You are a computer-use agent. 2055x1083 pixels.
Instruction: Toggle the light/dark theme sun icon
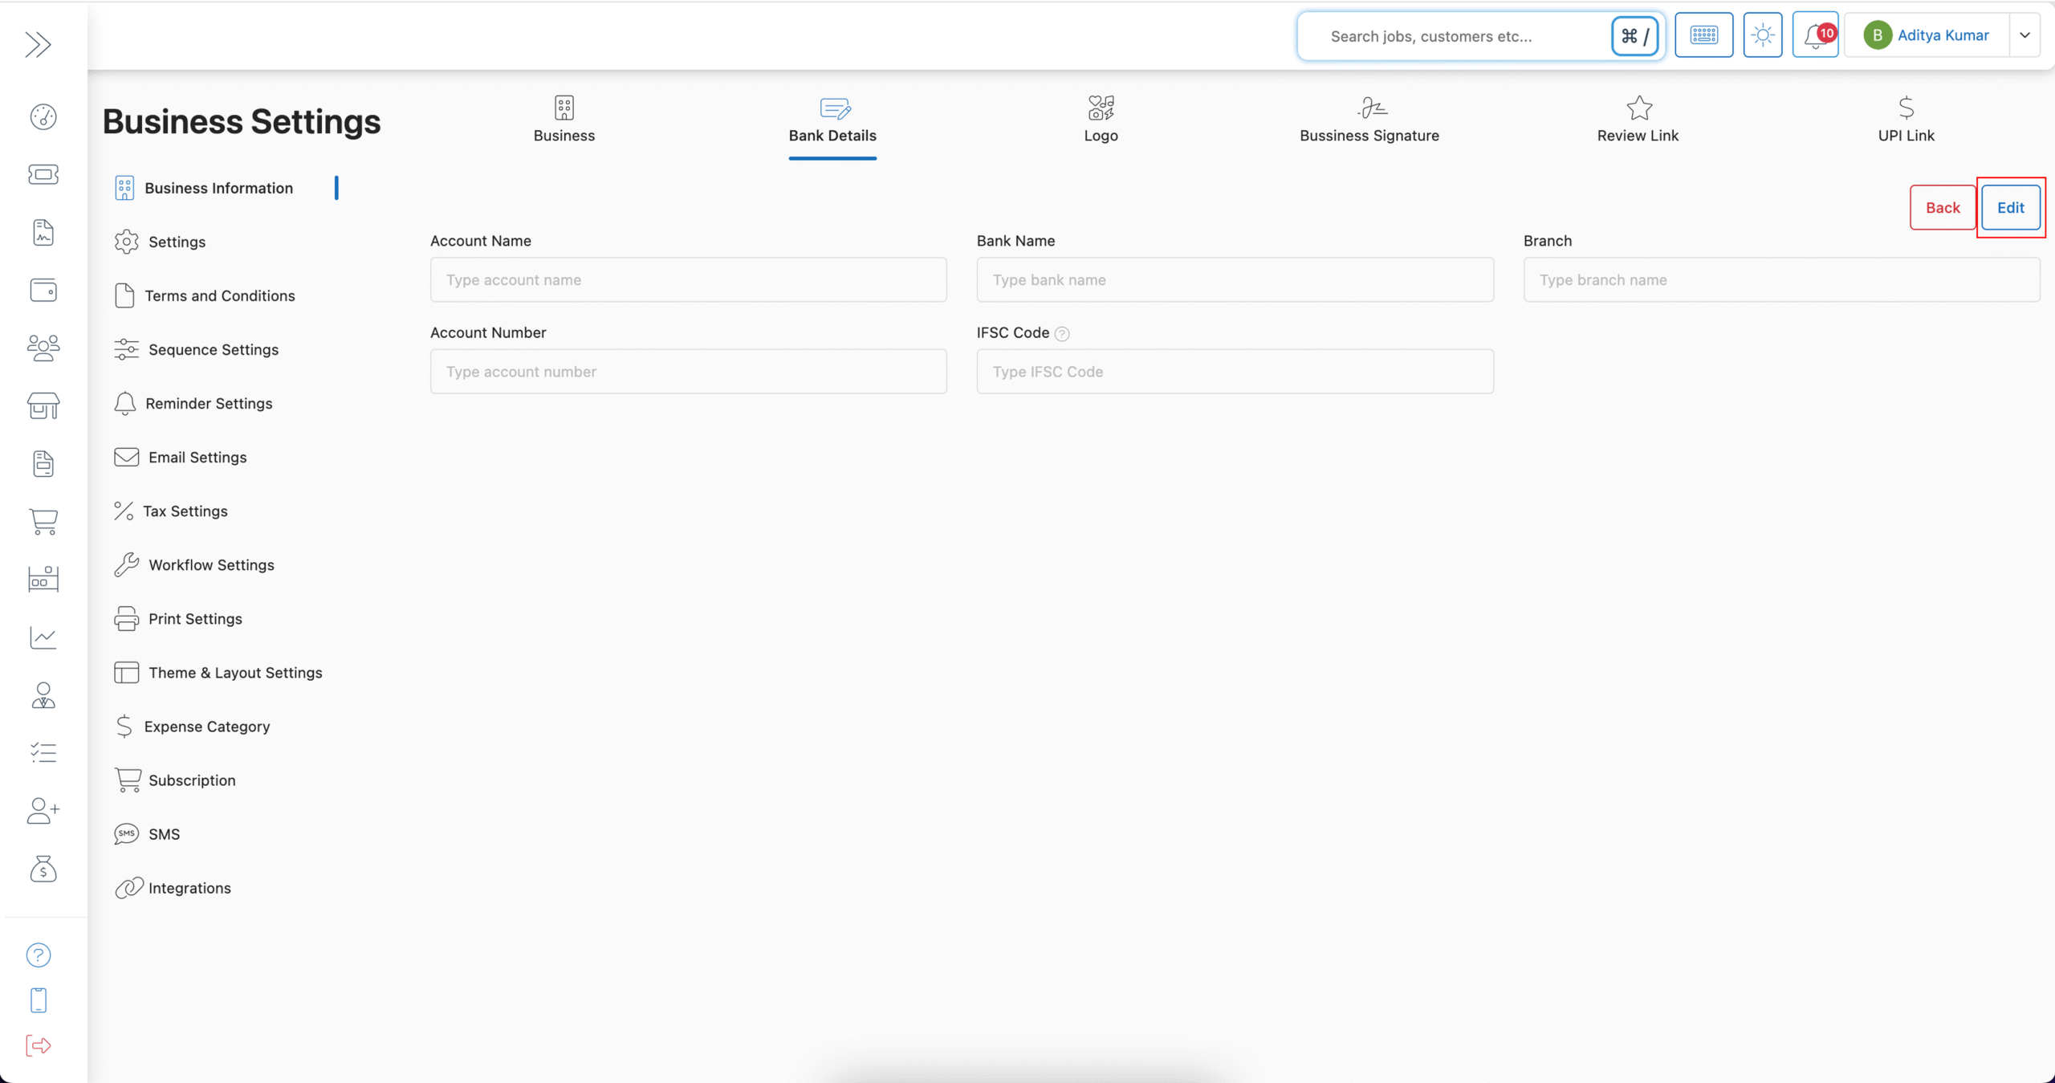(x=1763, y=35)
